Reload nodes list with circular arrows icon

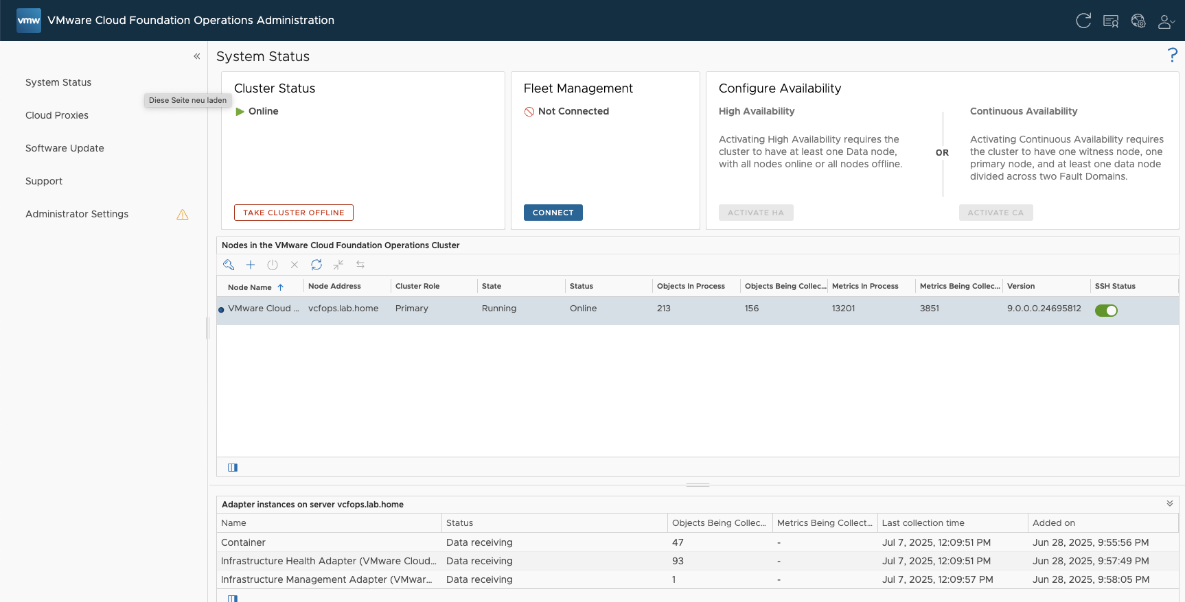(x=317, y=265)
